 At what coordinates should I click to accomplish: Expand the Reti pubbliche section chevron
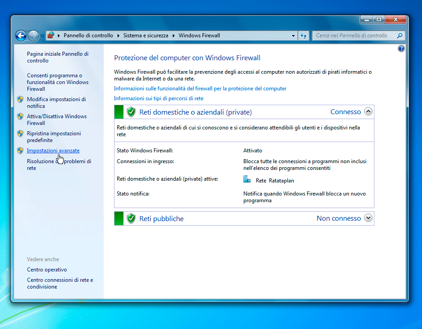pyautogui.click(x=368, y=218)
